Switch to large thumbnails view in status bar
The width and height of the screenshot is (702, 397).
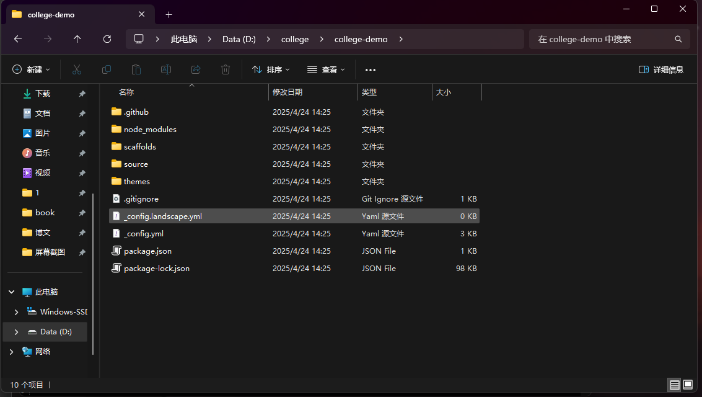click(688, 385)
